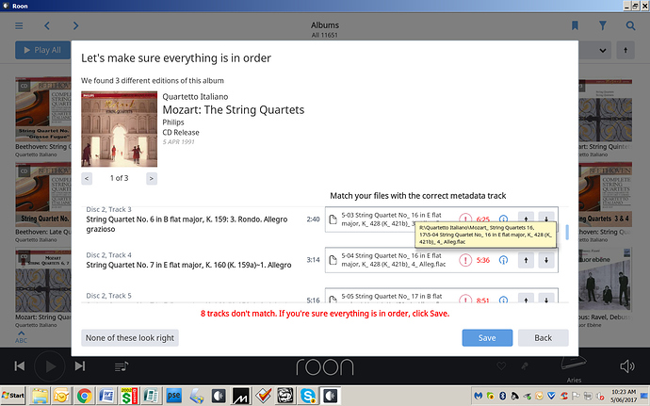
Task: Open the 'Beethoven: Late Qu' album thumbnail
Action: pyautogui.click(x=43, y=193)
